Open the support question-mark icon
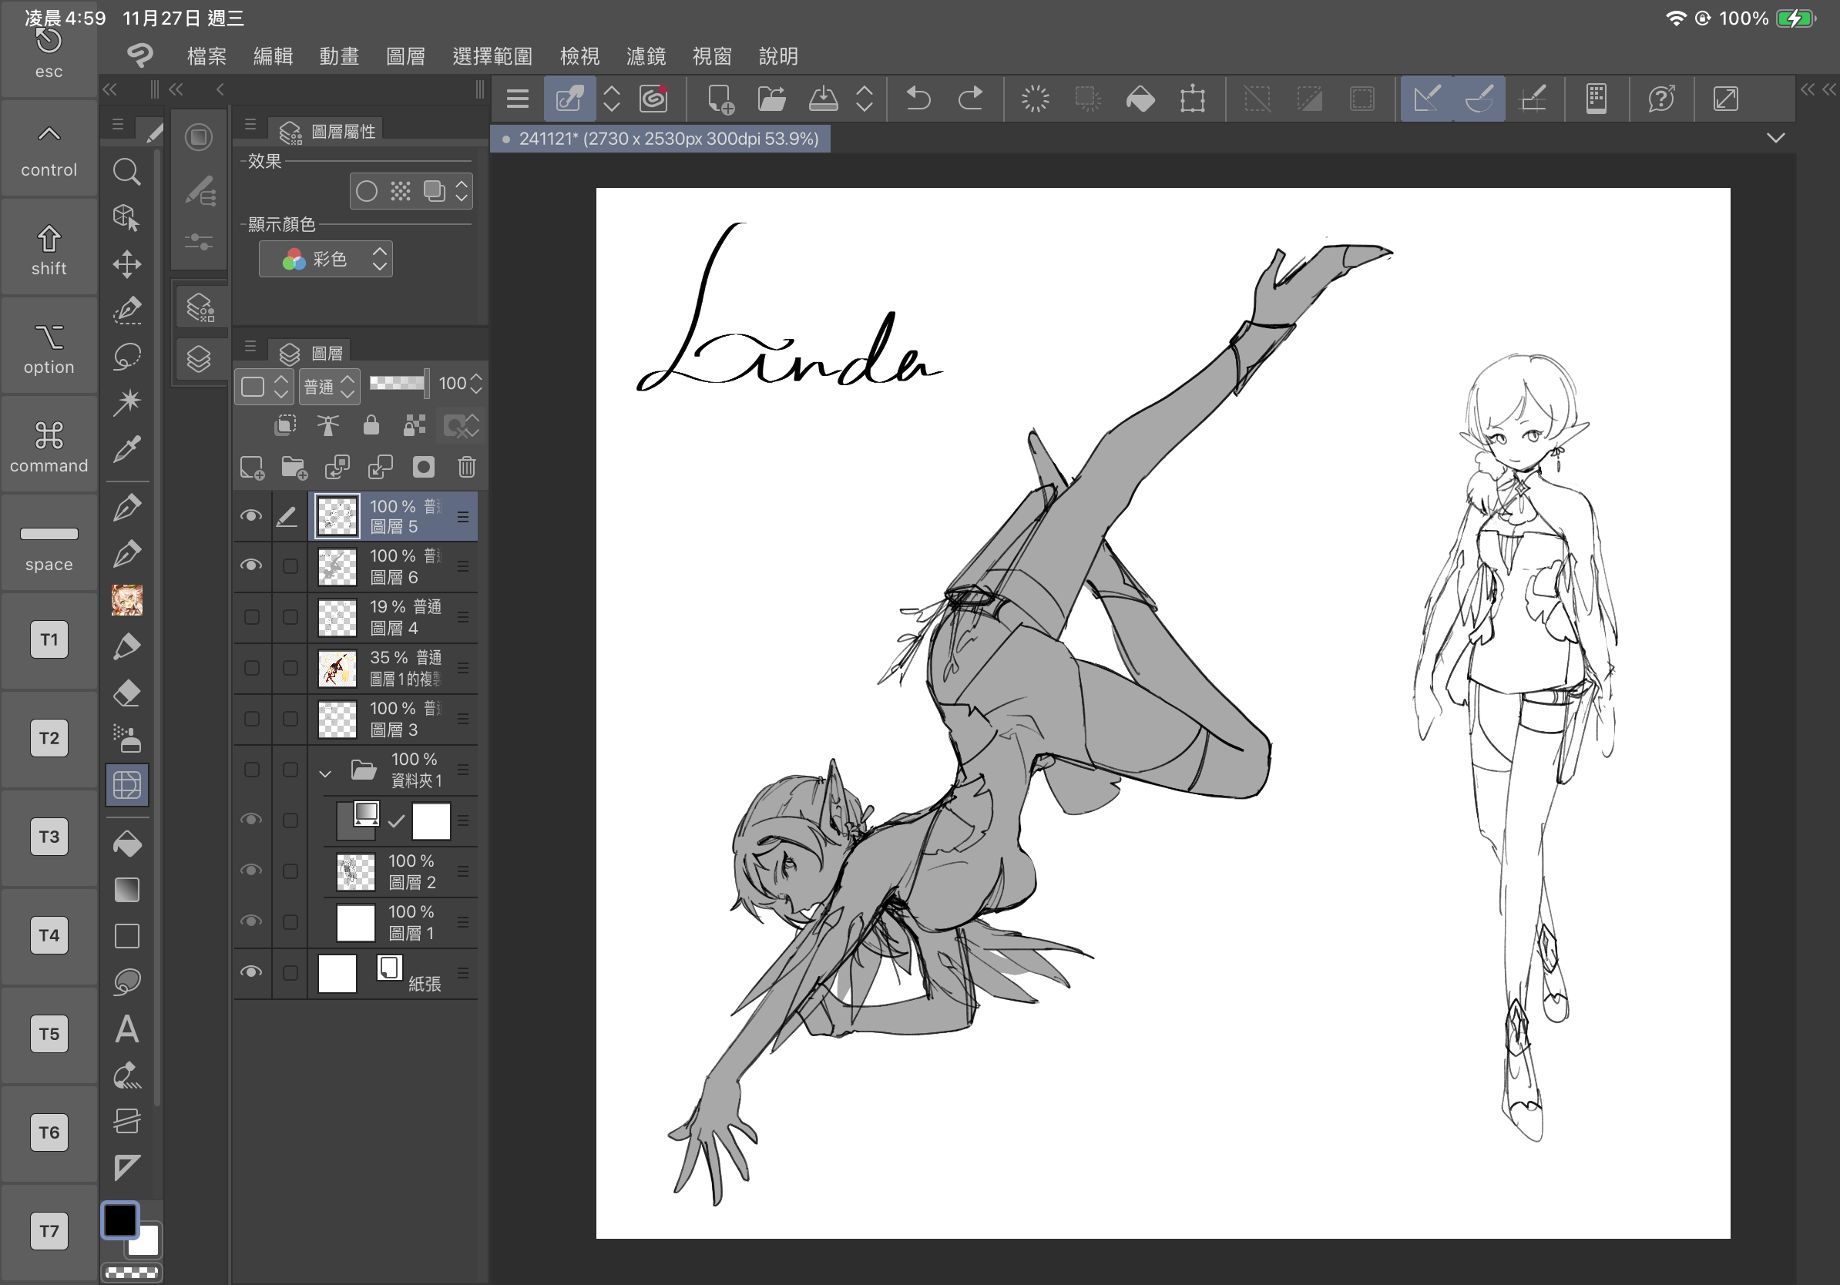Image resolution: width=1840 pixels, height=1285 pixels. 1661,99
